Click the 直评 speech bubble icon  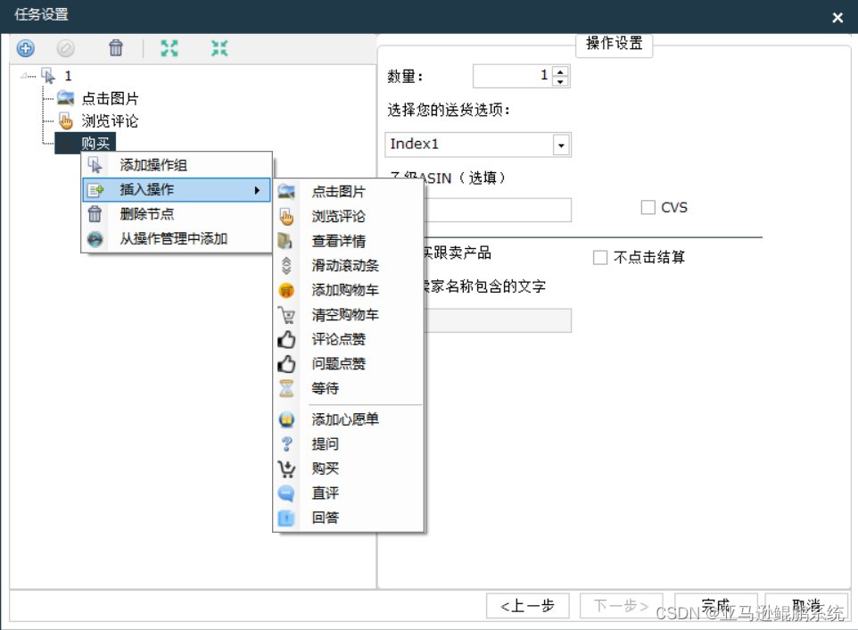pyautogui.click(x=286, y=493)
